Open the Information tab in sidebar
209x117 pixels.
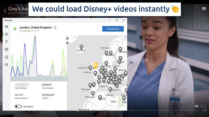[x=6, y=57]
